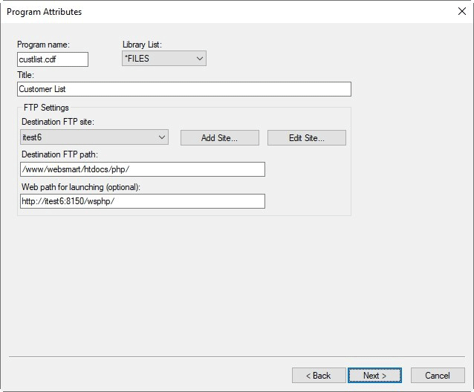Click the "Library List:" label
The height and width of the screenshot is (392, 474).
tap(142, 45)
